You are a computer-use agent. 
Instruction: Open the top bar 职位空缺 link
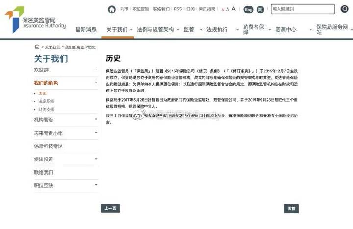141,9
